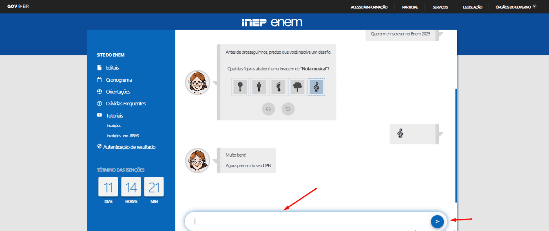This screenshot has width=549, height=231.
Task: Open the Inscrições - em LIBRAS tutorial
Action: click(122, 136)
